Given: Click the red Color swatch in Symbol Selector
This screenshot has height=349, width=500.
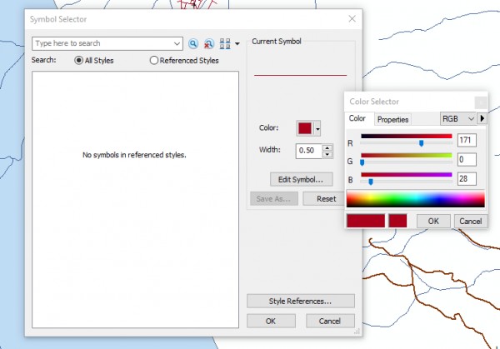Looking at the screenshot, I should coord(305,128).
